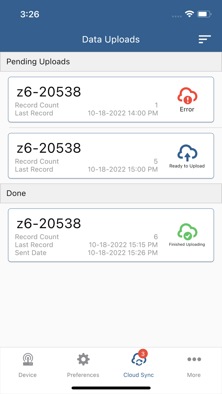Screen dimensions: 222x394
Task: Select the Device antenna icon
Action: click(28, 359)
